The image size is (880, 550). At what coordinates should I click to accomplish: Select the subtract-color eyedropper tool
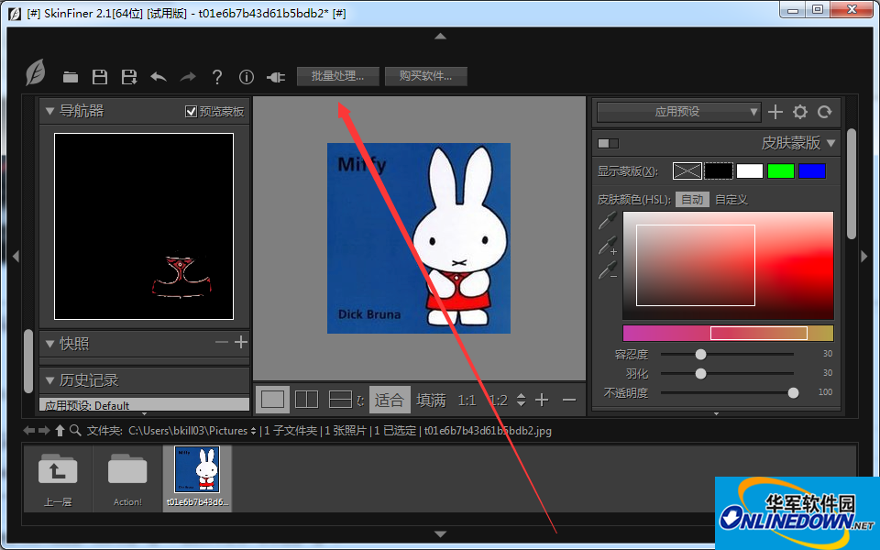[607, 270]
